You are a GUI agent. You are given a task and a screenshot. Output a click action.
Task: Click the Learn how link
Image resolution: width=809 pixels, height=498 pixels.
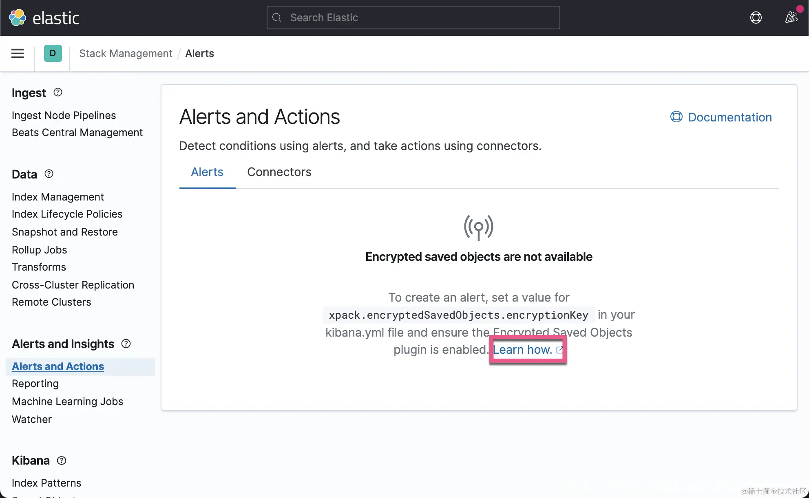[522, 350]
